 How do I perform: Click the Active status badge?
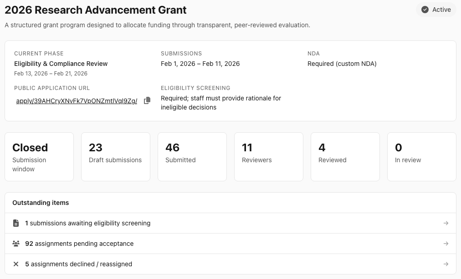[x=436, y=9]
